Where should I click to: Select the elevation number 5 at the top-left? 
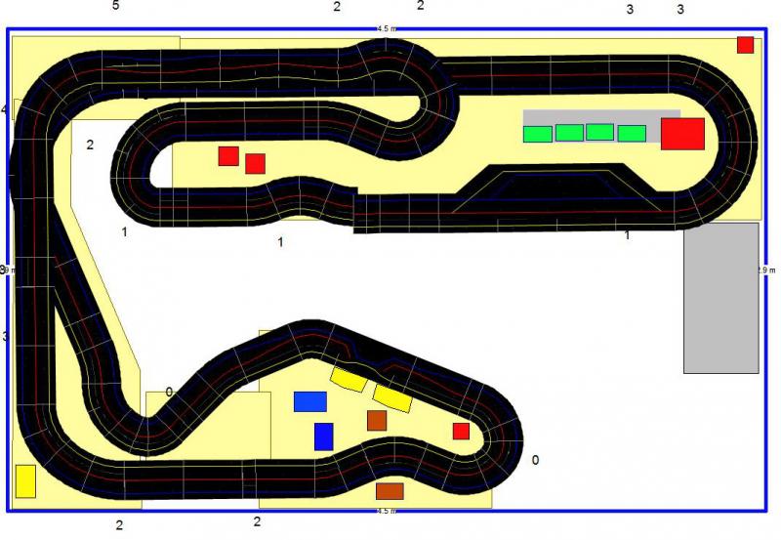[116, 7]
